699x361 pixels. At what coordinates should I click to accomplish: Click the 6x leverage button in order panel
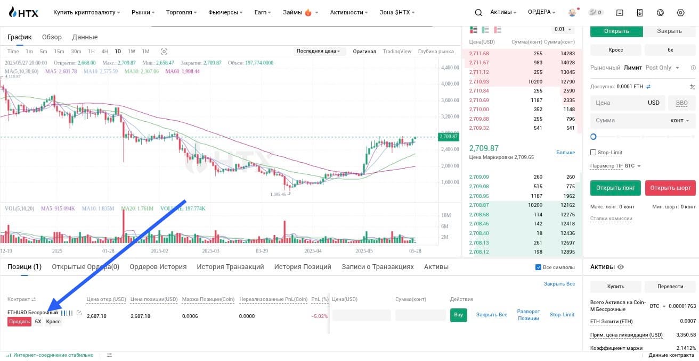(670, 50)
